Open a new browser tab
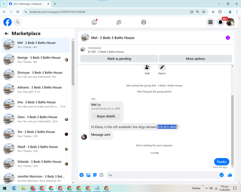The width and height of the screenshot is (241, 192). 55,4
